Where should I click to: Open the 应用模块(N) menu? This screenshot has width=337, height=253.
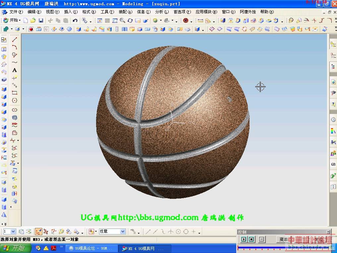(x=206, y=12)
